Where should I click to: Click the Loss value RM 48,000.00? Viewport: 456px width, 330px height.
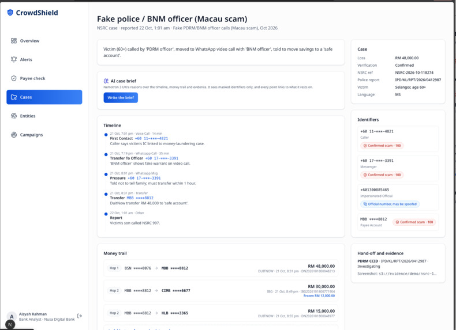(x=406, y=58)
